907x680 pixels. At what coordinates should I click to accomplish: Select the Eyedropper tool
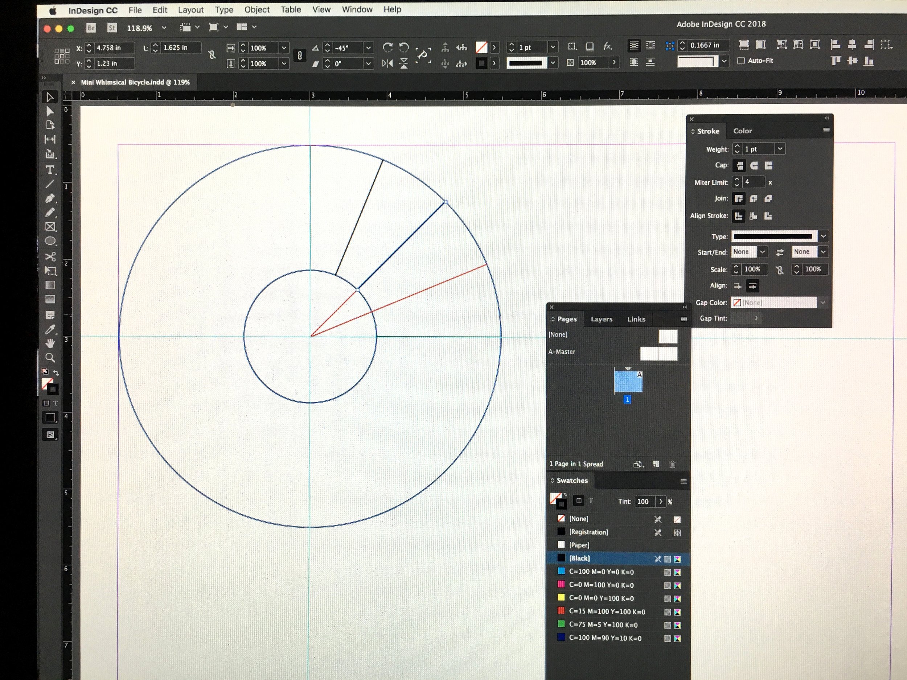coord(50,330)
